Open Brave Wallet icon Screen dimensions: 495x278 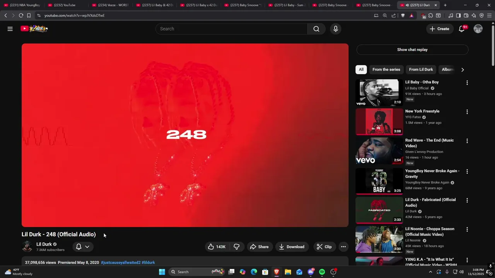click(466, 15)
